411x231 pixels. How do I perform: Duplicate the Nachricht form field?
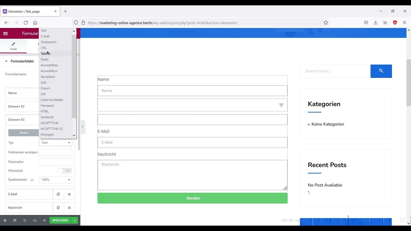(58, 208)
